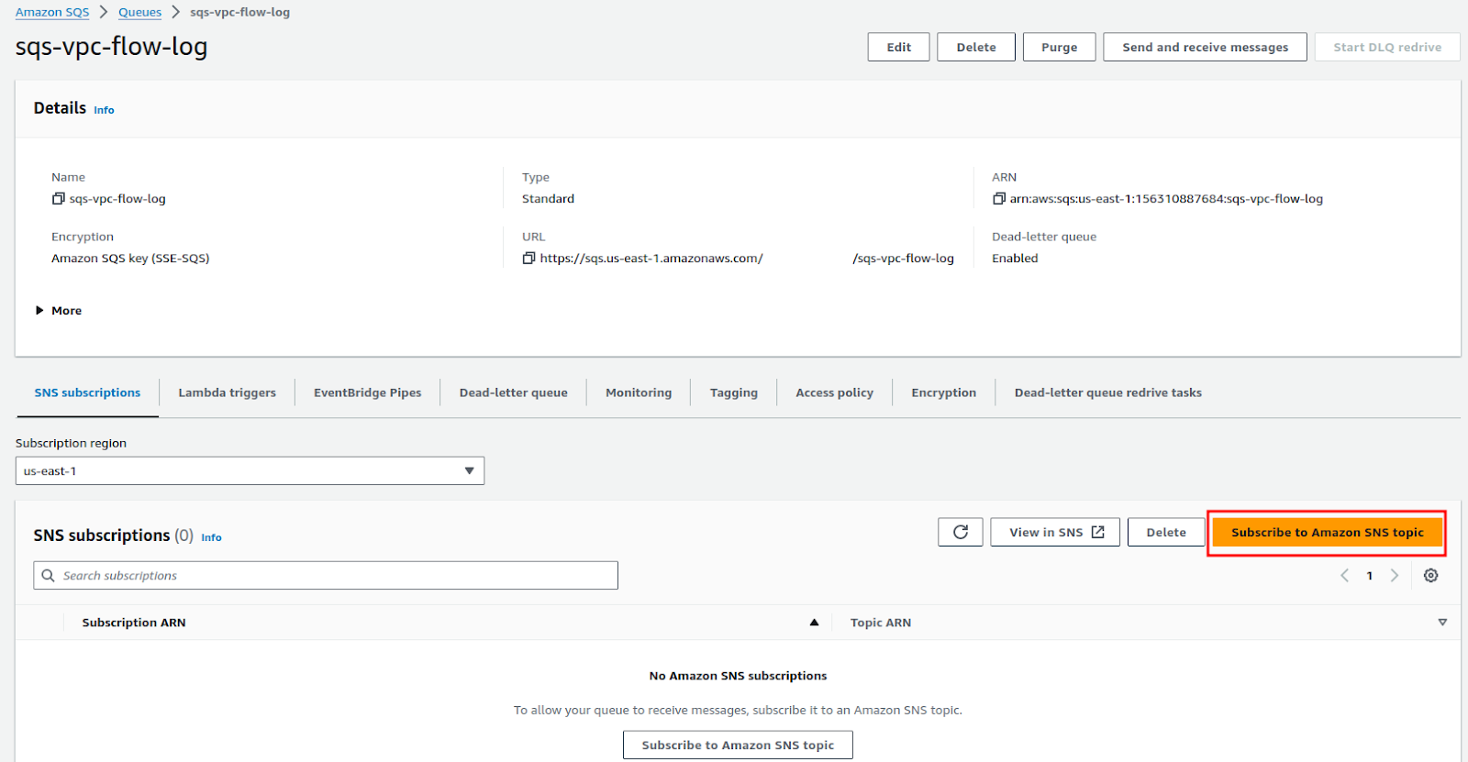Go to previous subscriptions page

[x=1345, y=576]
